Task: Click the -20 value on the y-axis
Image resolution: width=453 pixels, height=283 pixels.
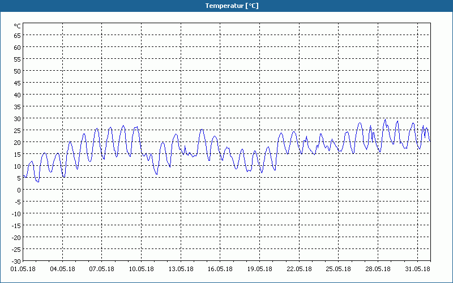Action: 16,238
